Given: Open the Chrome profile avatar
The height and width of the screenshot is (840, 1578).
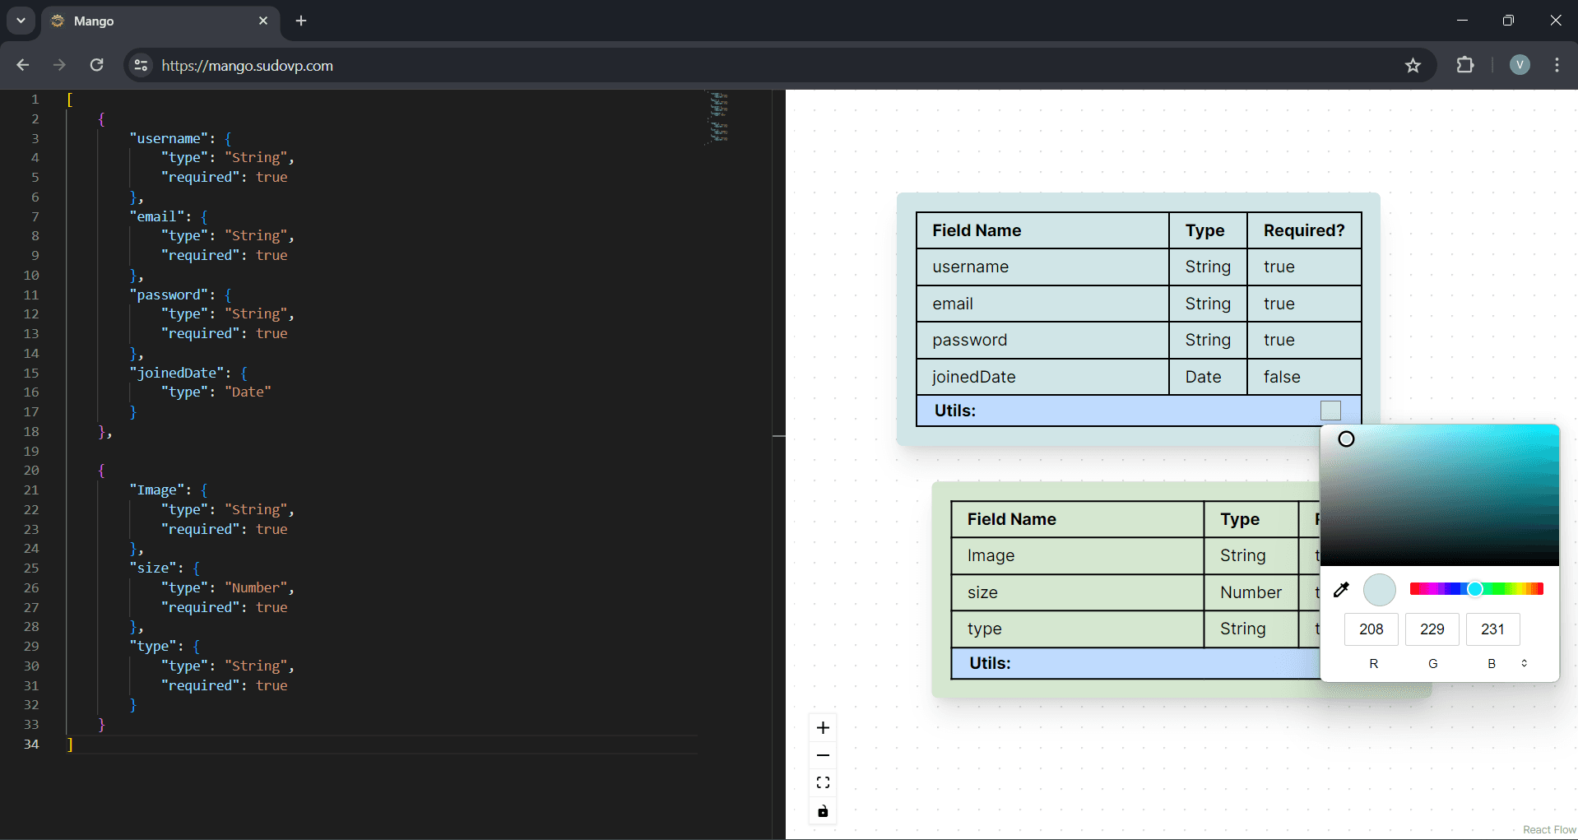Looking at the screenshot, I should (1520, 65).
